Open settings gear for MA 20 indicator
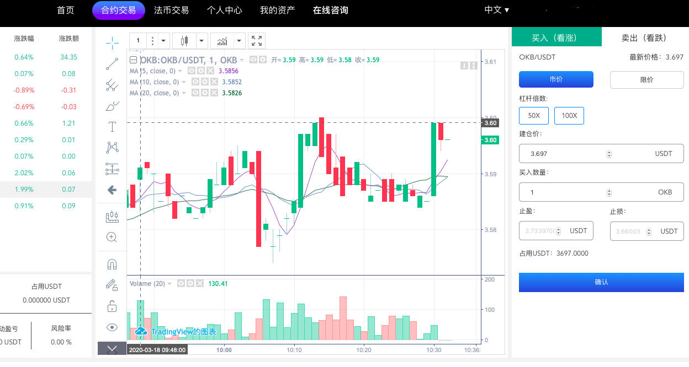This screenshot has height=367, width=689. (x=204, y=93)
